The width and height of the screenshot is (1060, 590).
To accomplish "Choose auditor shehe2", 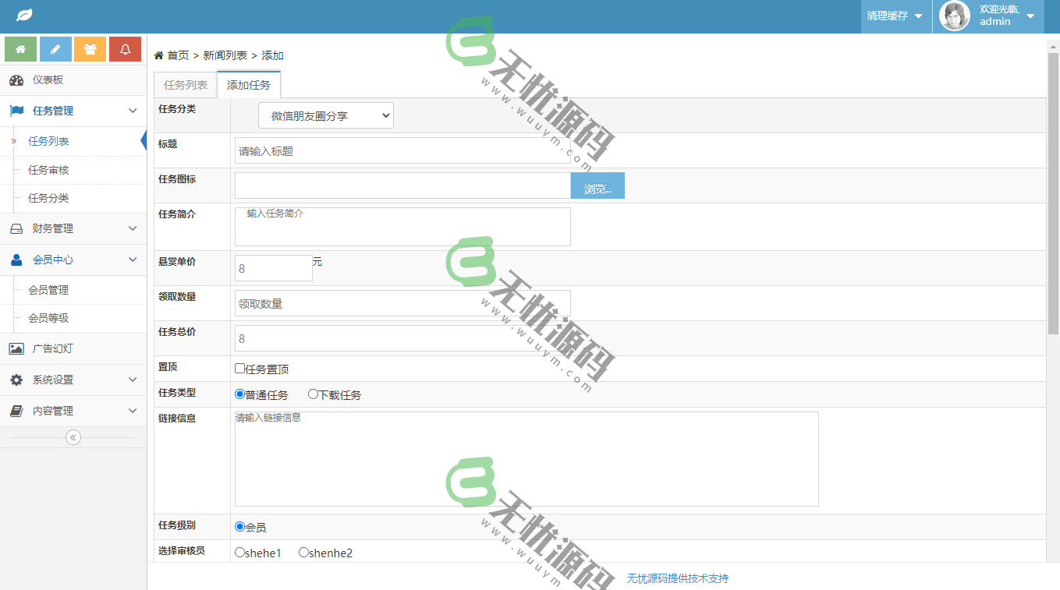I will (x=304, y=553).
